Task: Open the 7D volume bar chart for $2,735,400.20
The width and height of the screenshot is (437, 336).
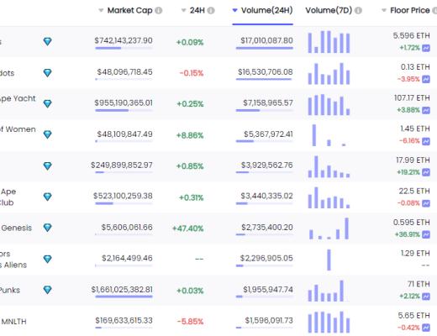Action: [x=329, y=228]
